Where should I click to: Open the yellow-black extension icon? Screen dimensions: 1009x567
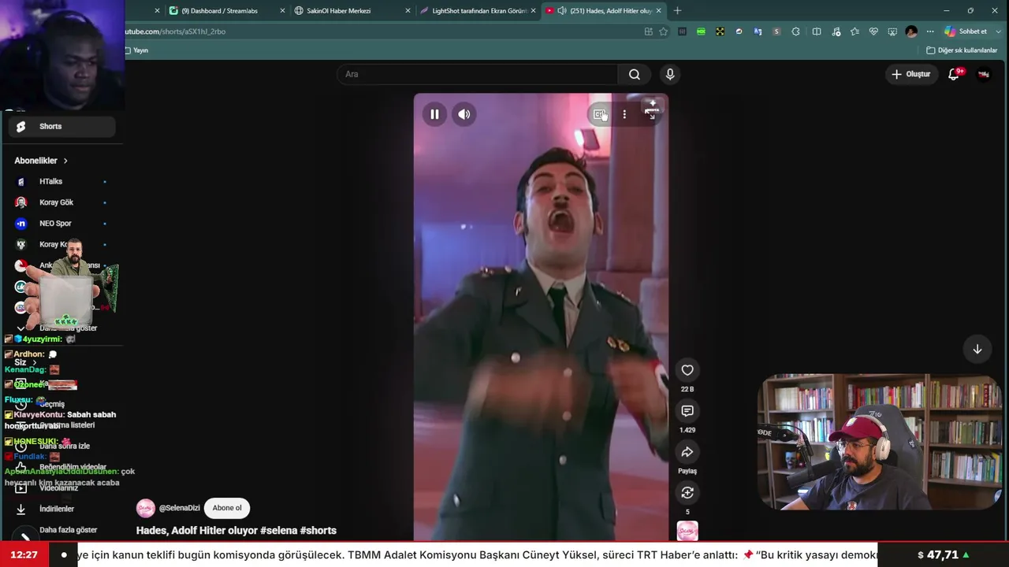[x=720, y=31]
